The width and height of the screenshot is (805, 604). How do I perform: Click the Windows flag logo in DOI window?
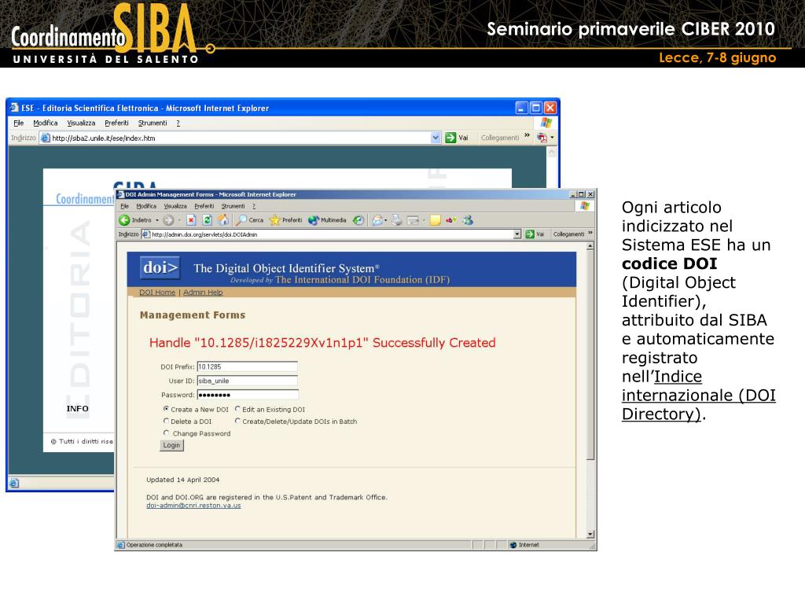[585, 206]
